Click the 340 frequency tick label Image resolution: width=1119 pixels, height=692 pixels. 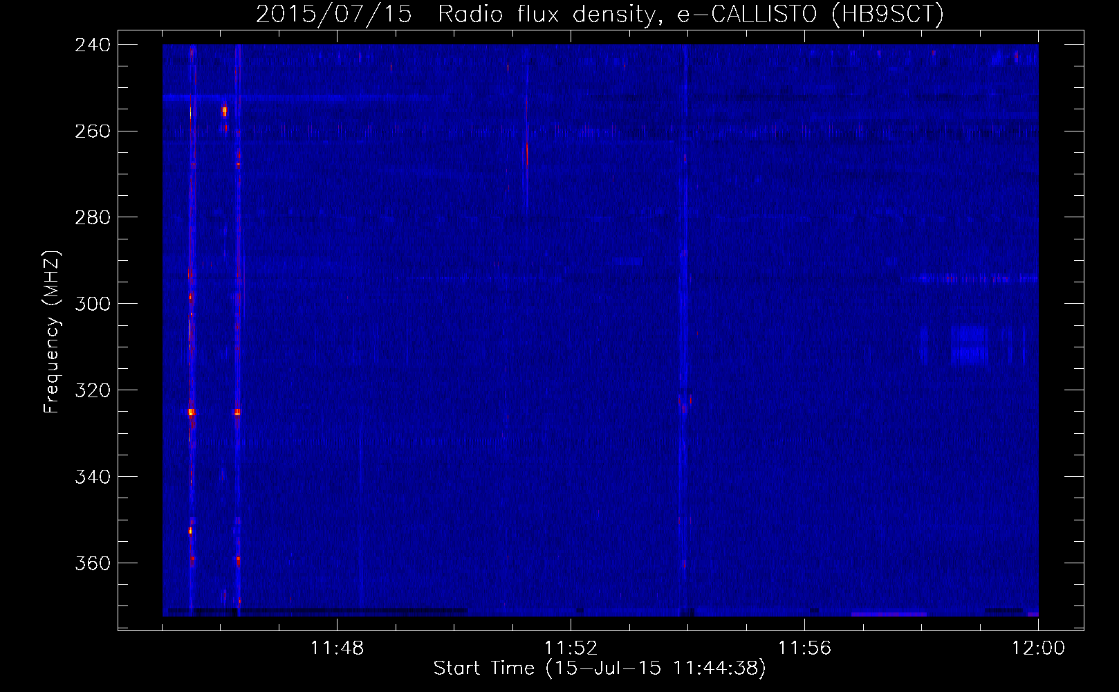click(x=93, y=477)
